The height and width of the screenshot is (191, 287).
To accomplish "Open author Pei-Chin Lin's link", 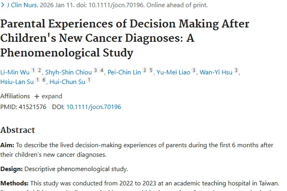I will (x=124, y=72).
